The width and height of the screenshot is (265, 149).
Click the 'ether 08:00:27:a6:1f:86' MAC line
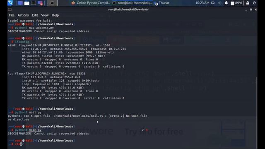click(68, 53)
